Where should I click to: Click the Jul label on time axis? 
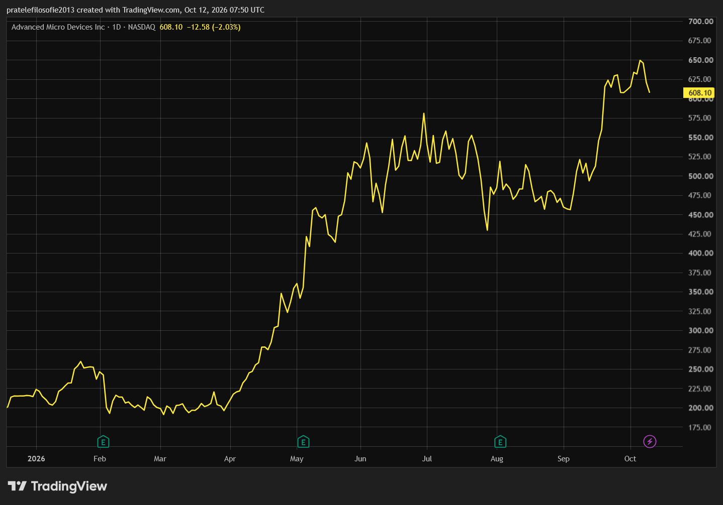427,459
